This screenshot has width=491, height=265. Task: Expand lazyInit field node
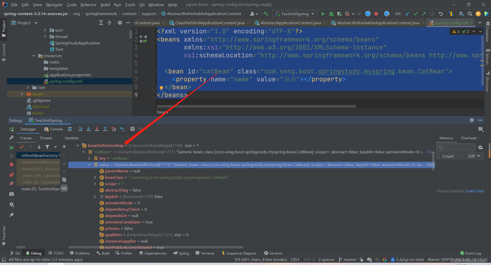click(x=95, y=196)
